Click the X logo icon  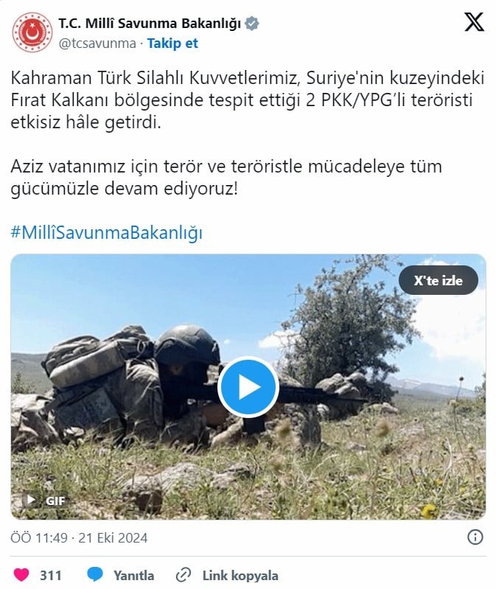click(x=474, y=22)
